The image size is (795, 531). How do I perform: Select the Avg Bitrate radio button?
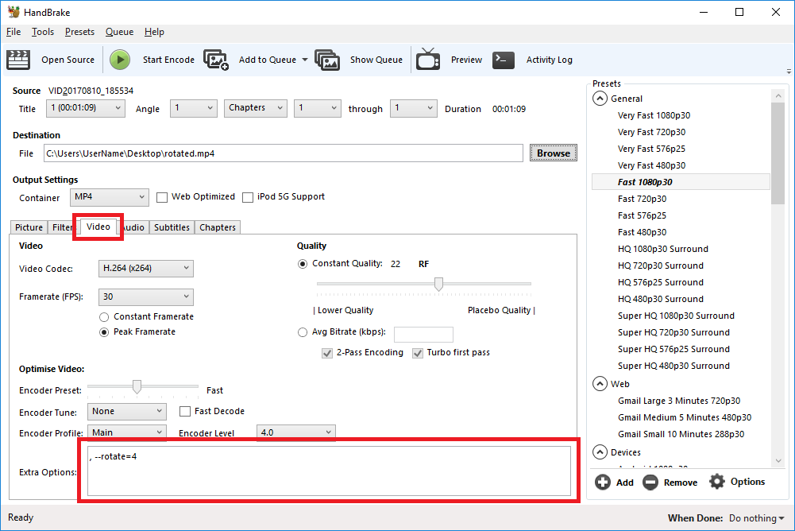[x=303, y=333]
